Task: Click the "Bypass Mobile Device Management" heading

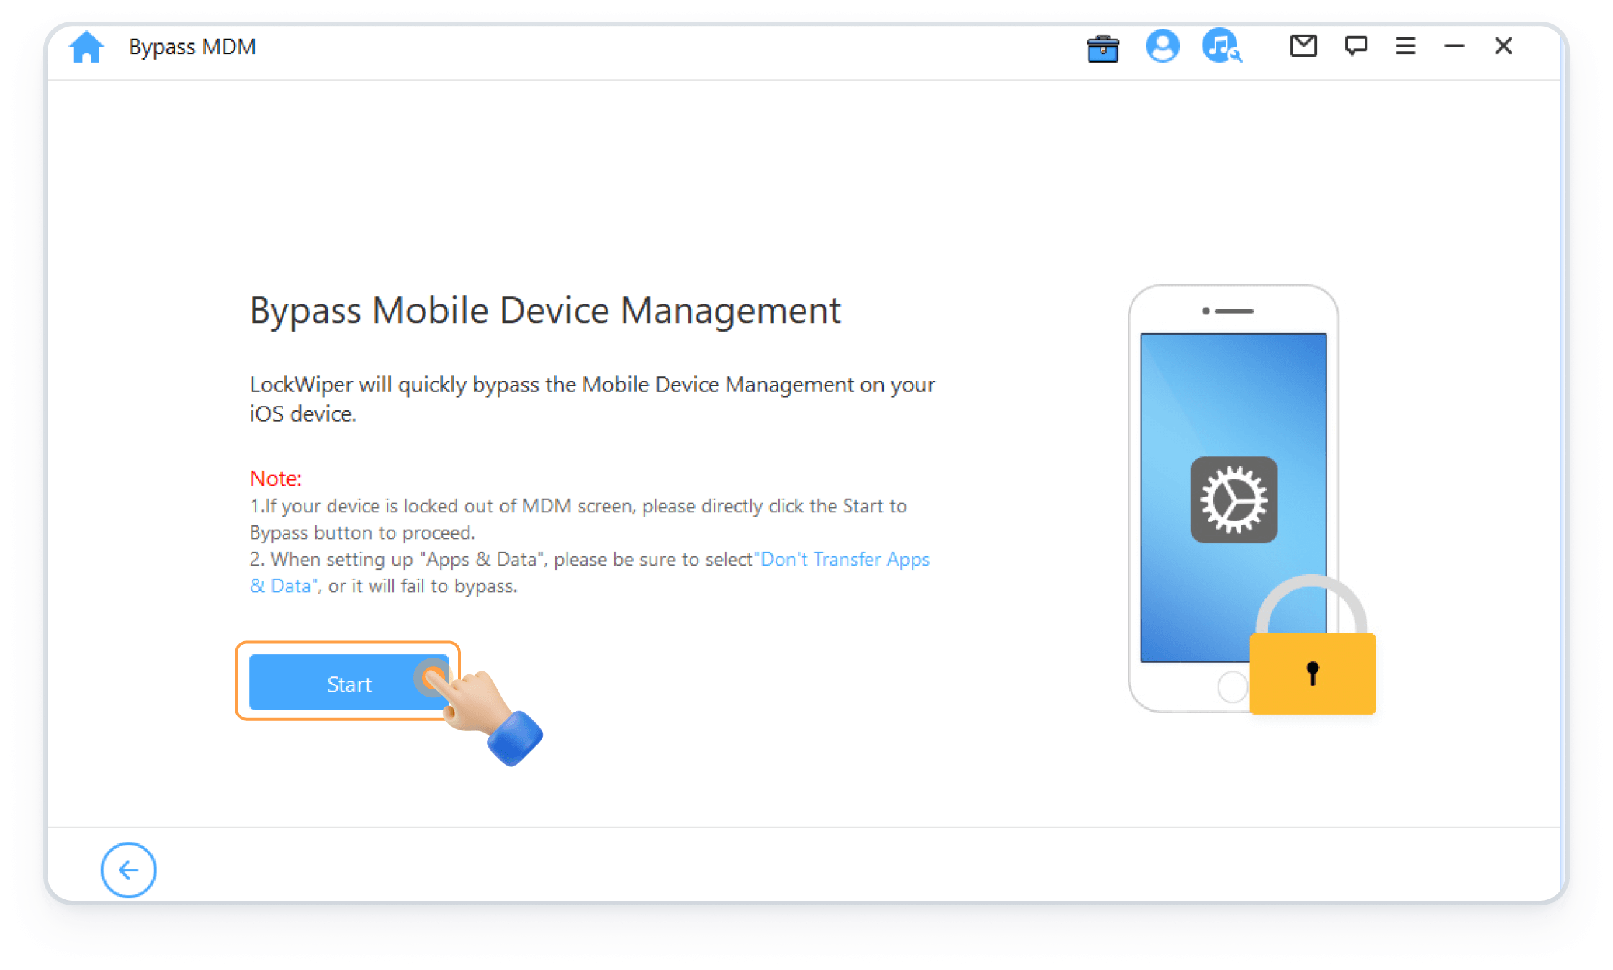Action: coord(545,312)
